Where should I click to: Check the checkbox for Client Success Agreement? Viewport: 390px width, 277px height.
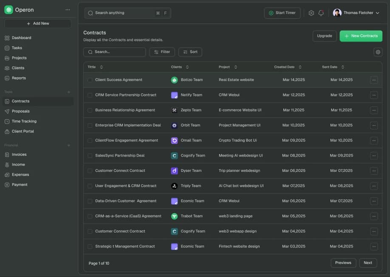pos(90,79)
